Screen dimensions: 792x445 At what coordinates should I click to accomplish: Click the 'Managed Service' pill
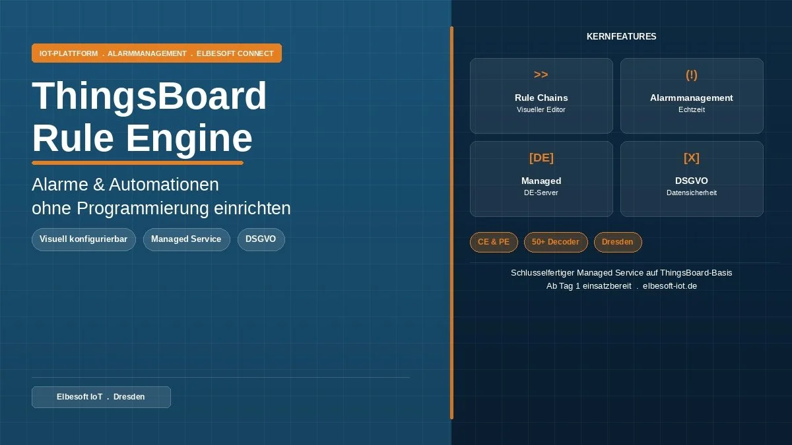(x=186, y=239)
